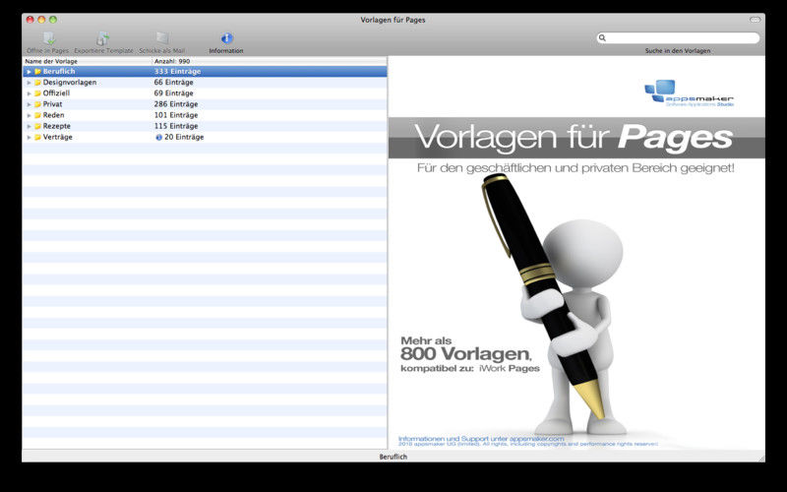Click the Öffne in Pages toolbar icon
787x492 pixels.
click(48, 38)
